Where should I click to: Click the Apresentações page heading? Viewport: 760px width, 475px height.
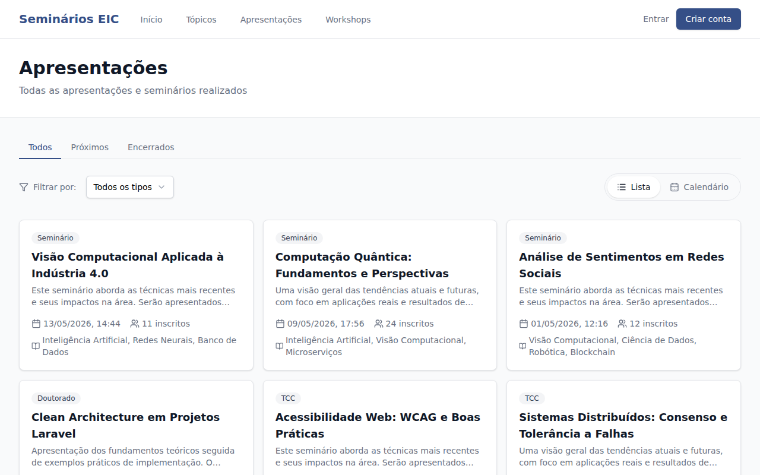(93, 68)
